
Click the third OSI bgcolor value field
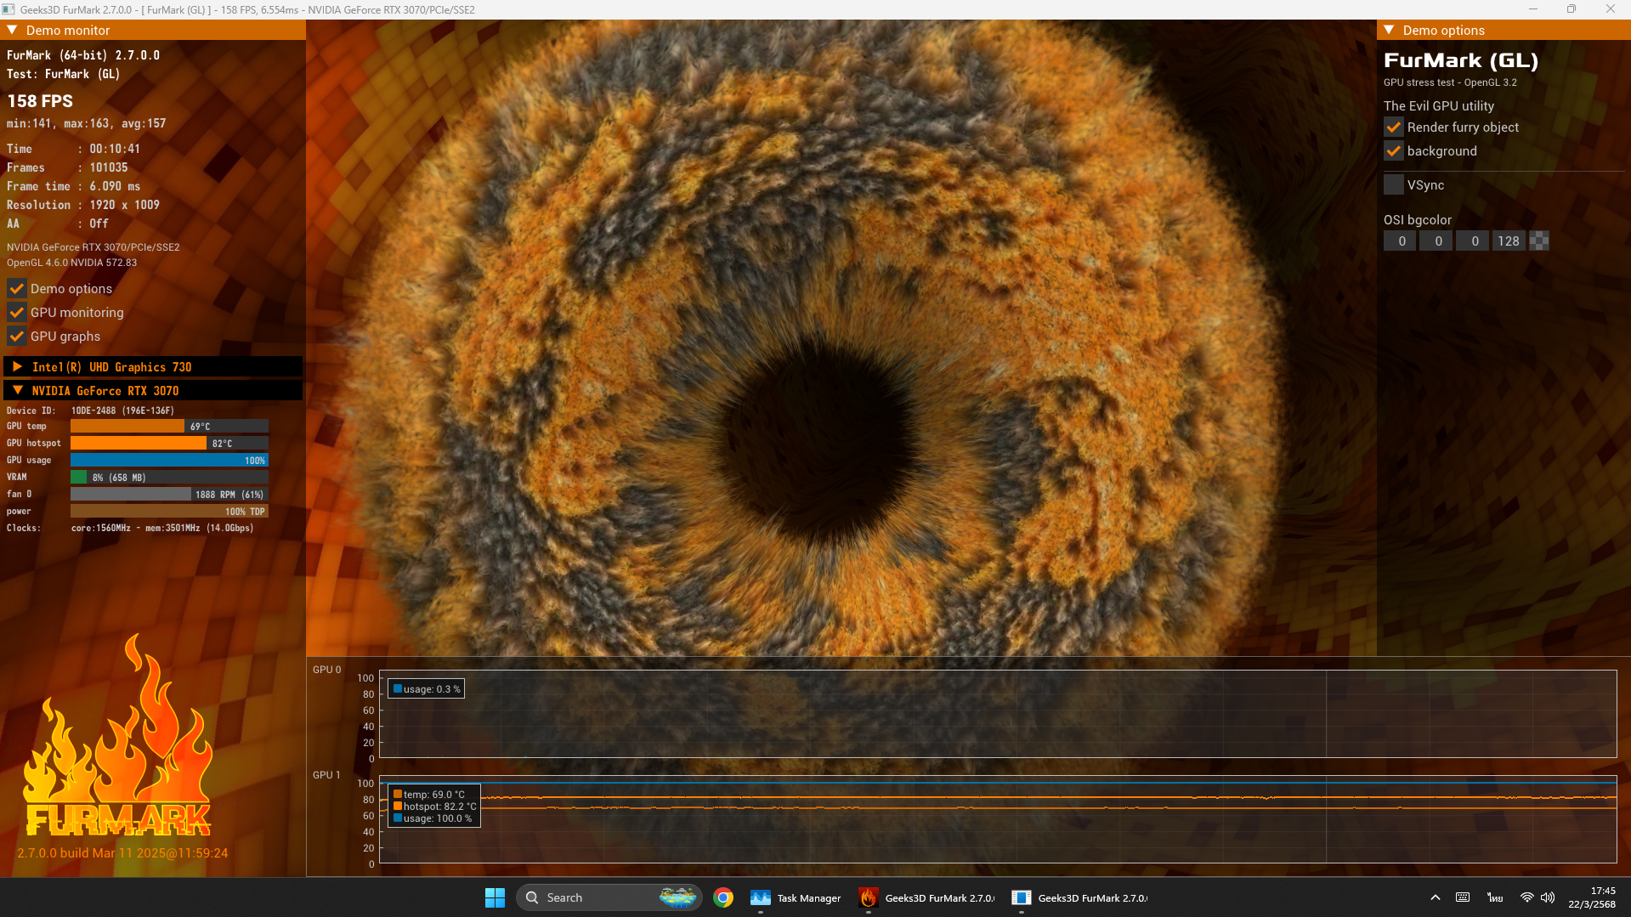coord(1474,241)
